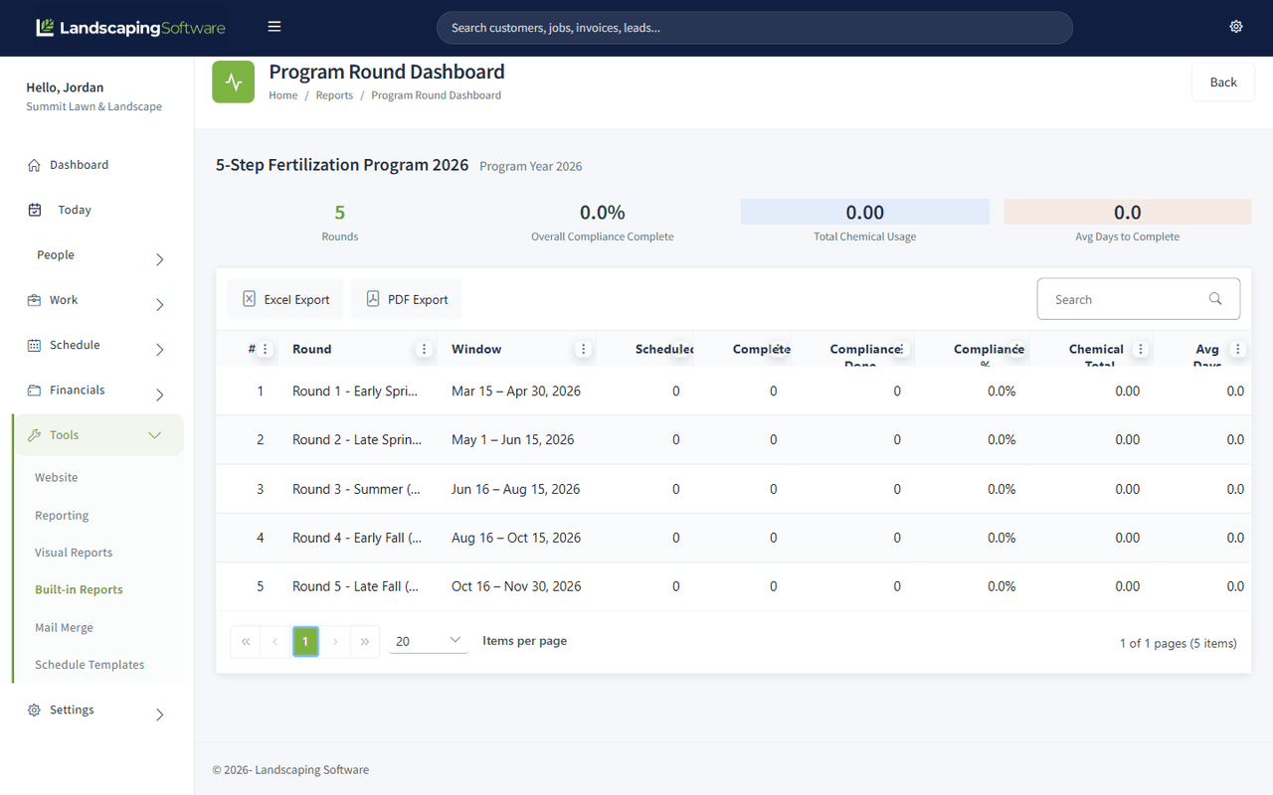Click the Back button
Image resolution: width=1273 pixels, height=795 pixels.
click(1223, 82)
